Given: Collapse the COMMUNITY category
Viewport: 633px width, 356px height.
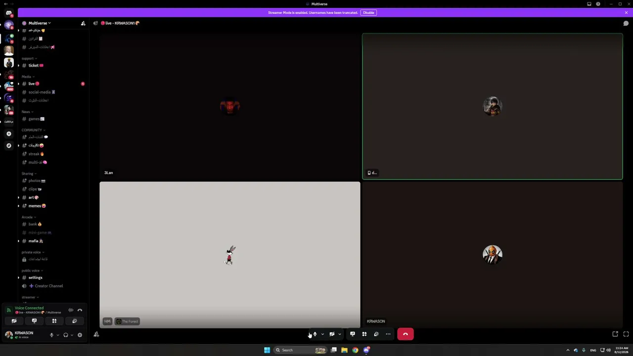Looking at the screenshot, I should tap(33, 130).
